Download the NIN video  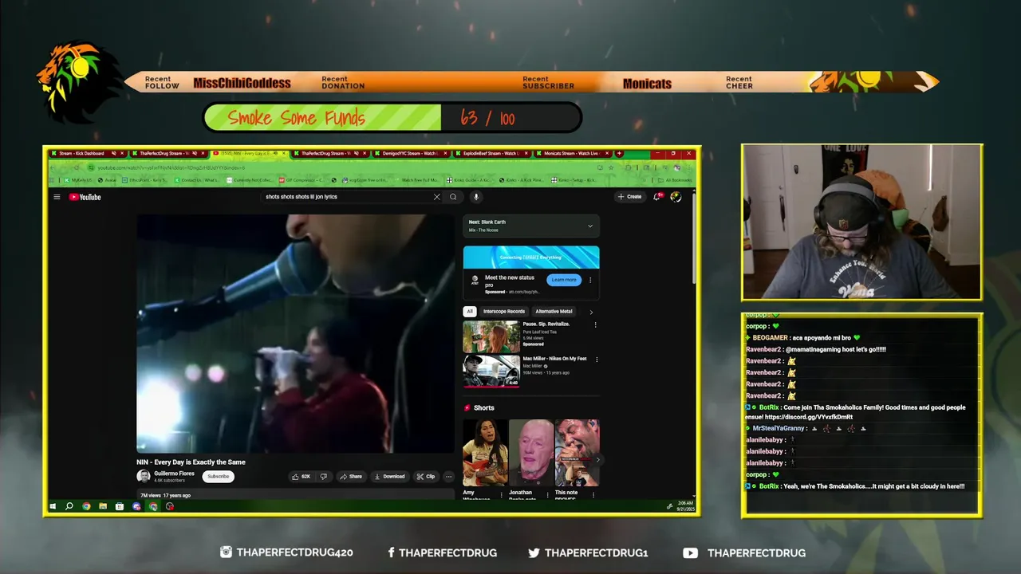(x=390, y=477)
